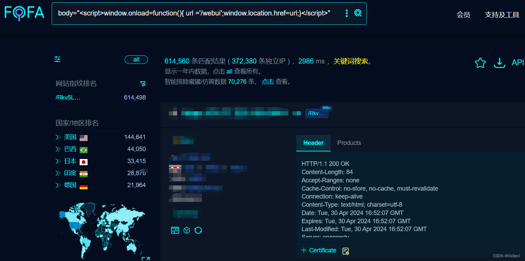Open the filter settings sliders icon

(x=57, y=59)
